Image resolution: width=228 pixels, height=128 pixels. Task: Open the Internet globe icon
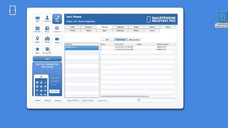pos(57,30)
